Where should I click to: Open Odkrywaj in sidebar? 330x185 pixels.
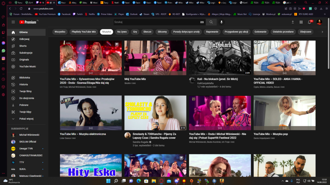click(26, 39)
